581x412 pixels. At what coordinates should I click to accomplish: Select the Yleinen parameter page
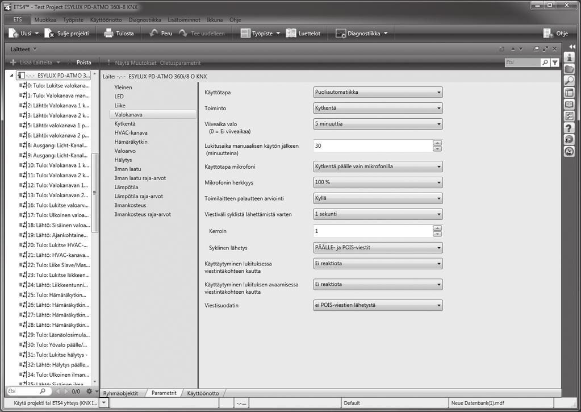coord(123,88)
